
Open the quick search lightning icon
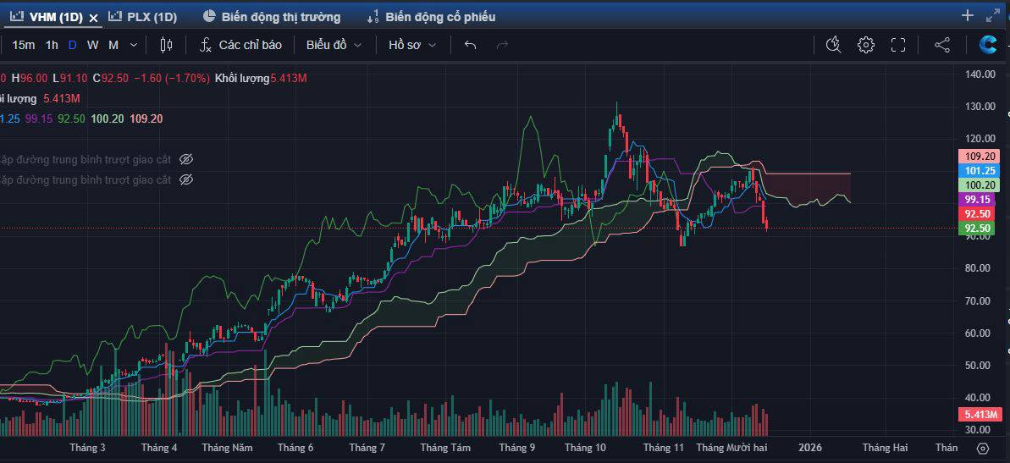[833, 45]
